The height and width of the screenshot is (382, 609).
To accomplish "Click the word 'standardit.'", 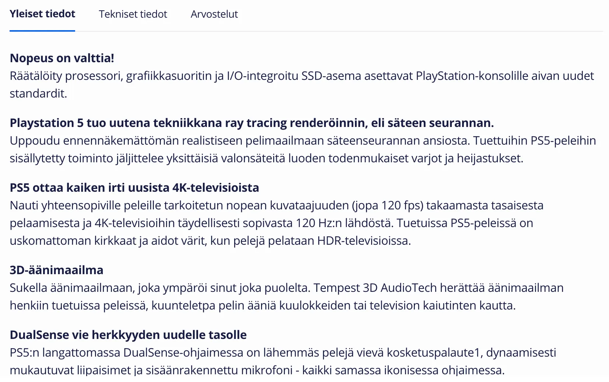I will (38, 93).
